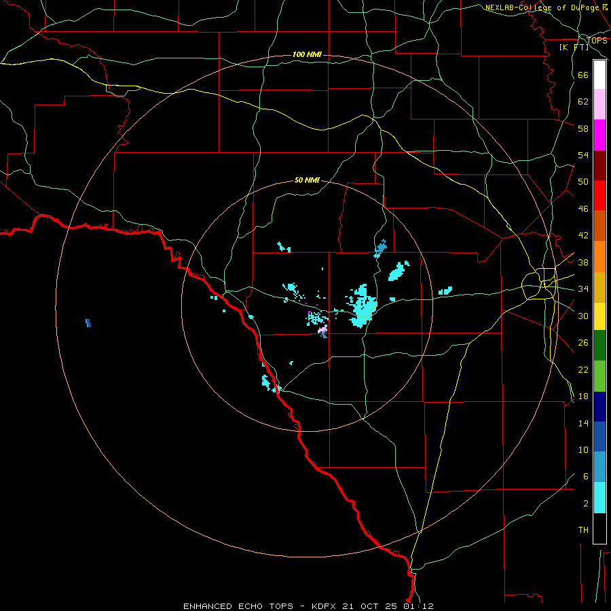Click the 100 NMI range ring label
The height and width of the screenshot is (611, 611).
tap(307, 54)
